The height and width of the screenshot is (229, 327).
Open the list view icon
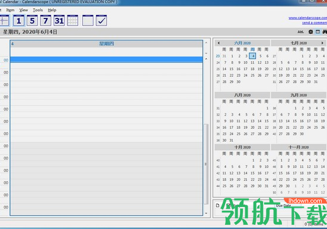[x=88, y=21]
